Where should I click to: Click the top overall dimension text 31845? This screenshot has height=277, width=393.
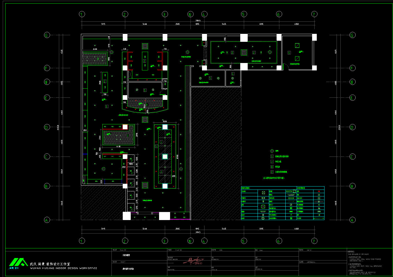pos(198,20)
